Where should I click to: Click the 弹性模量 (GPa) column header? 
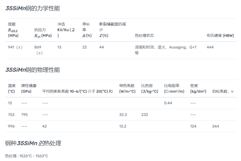pos(29,88)
